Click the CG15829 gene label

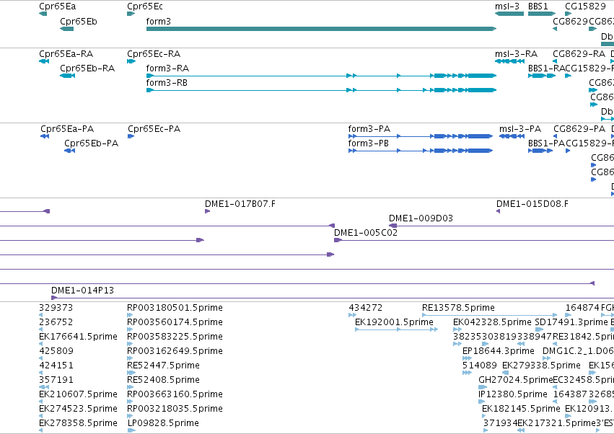coord(585,6)
